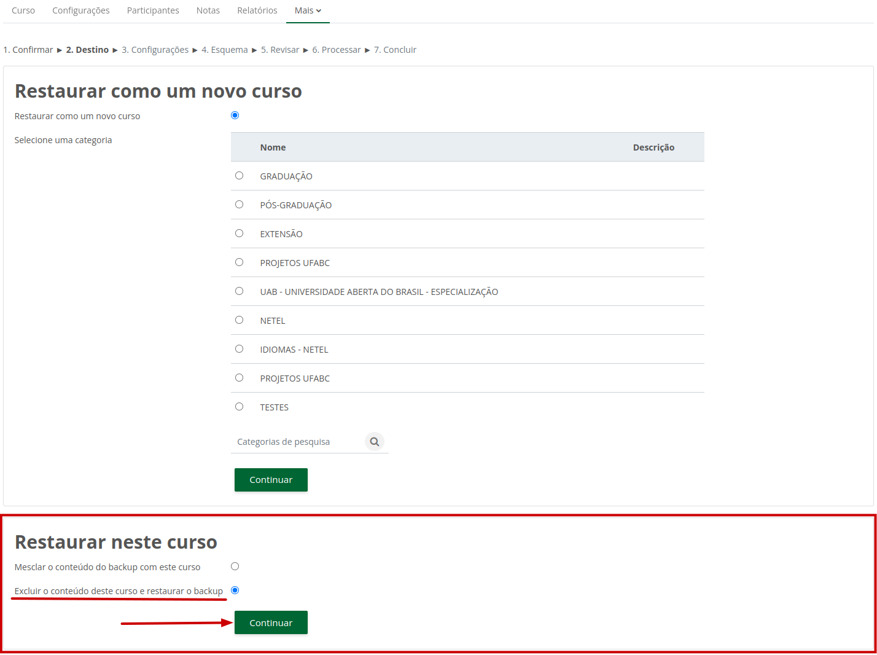Select the NETEL category
Screen dimensions: 877x655
[240, 320]
